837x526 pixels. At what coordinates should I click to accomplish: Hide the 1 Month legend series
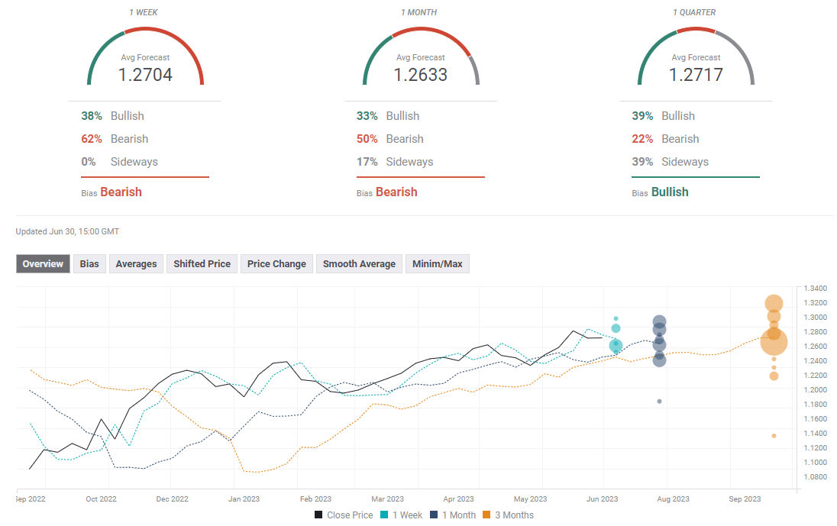pos(455,515)
